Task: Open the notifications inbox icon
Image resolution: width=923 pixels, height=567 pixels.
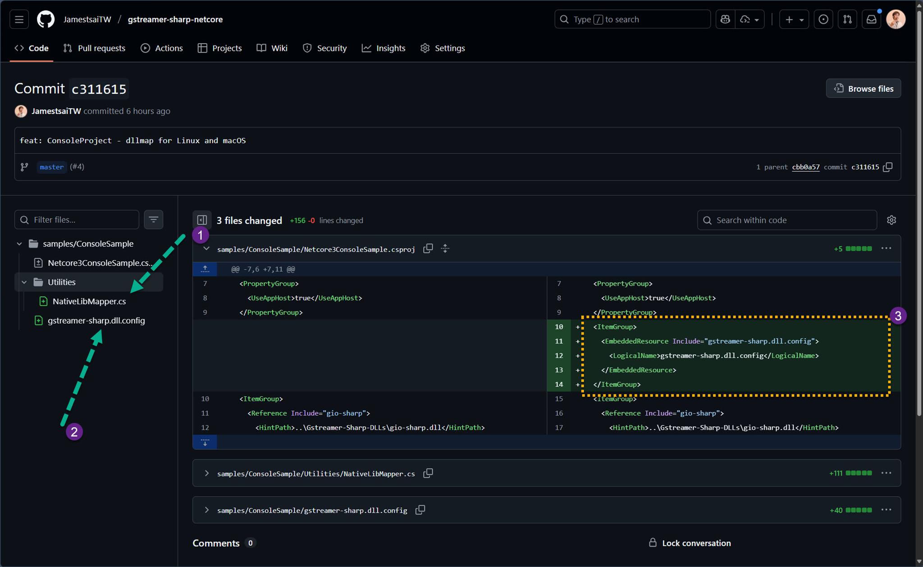Action: point(871,19)
